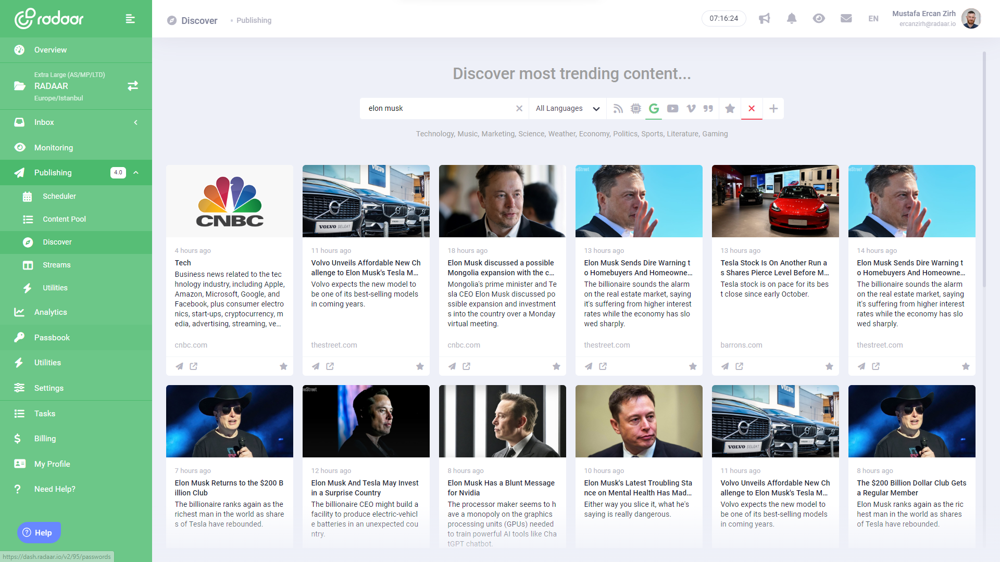
Task: Toggle the eye visibility icon in header
Action: click(x=819, y=19)
